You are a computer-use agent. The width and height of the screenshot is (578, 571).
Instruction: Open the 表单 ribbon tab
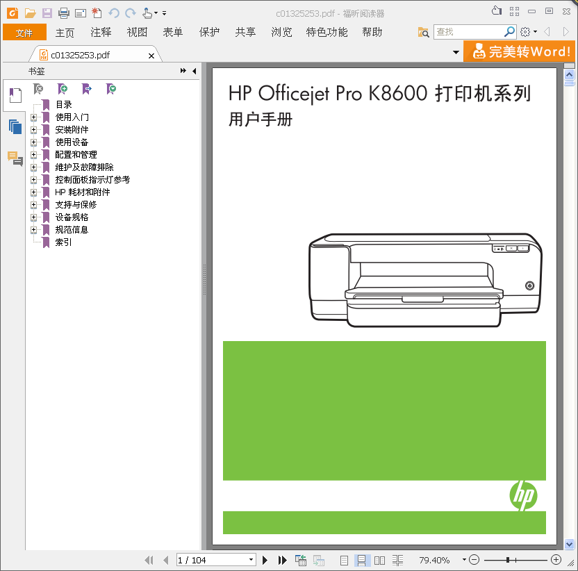173,33
